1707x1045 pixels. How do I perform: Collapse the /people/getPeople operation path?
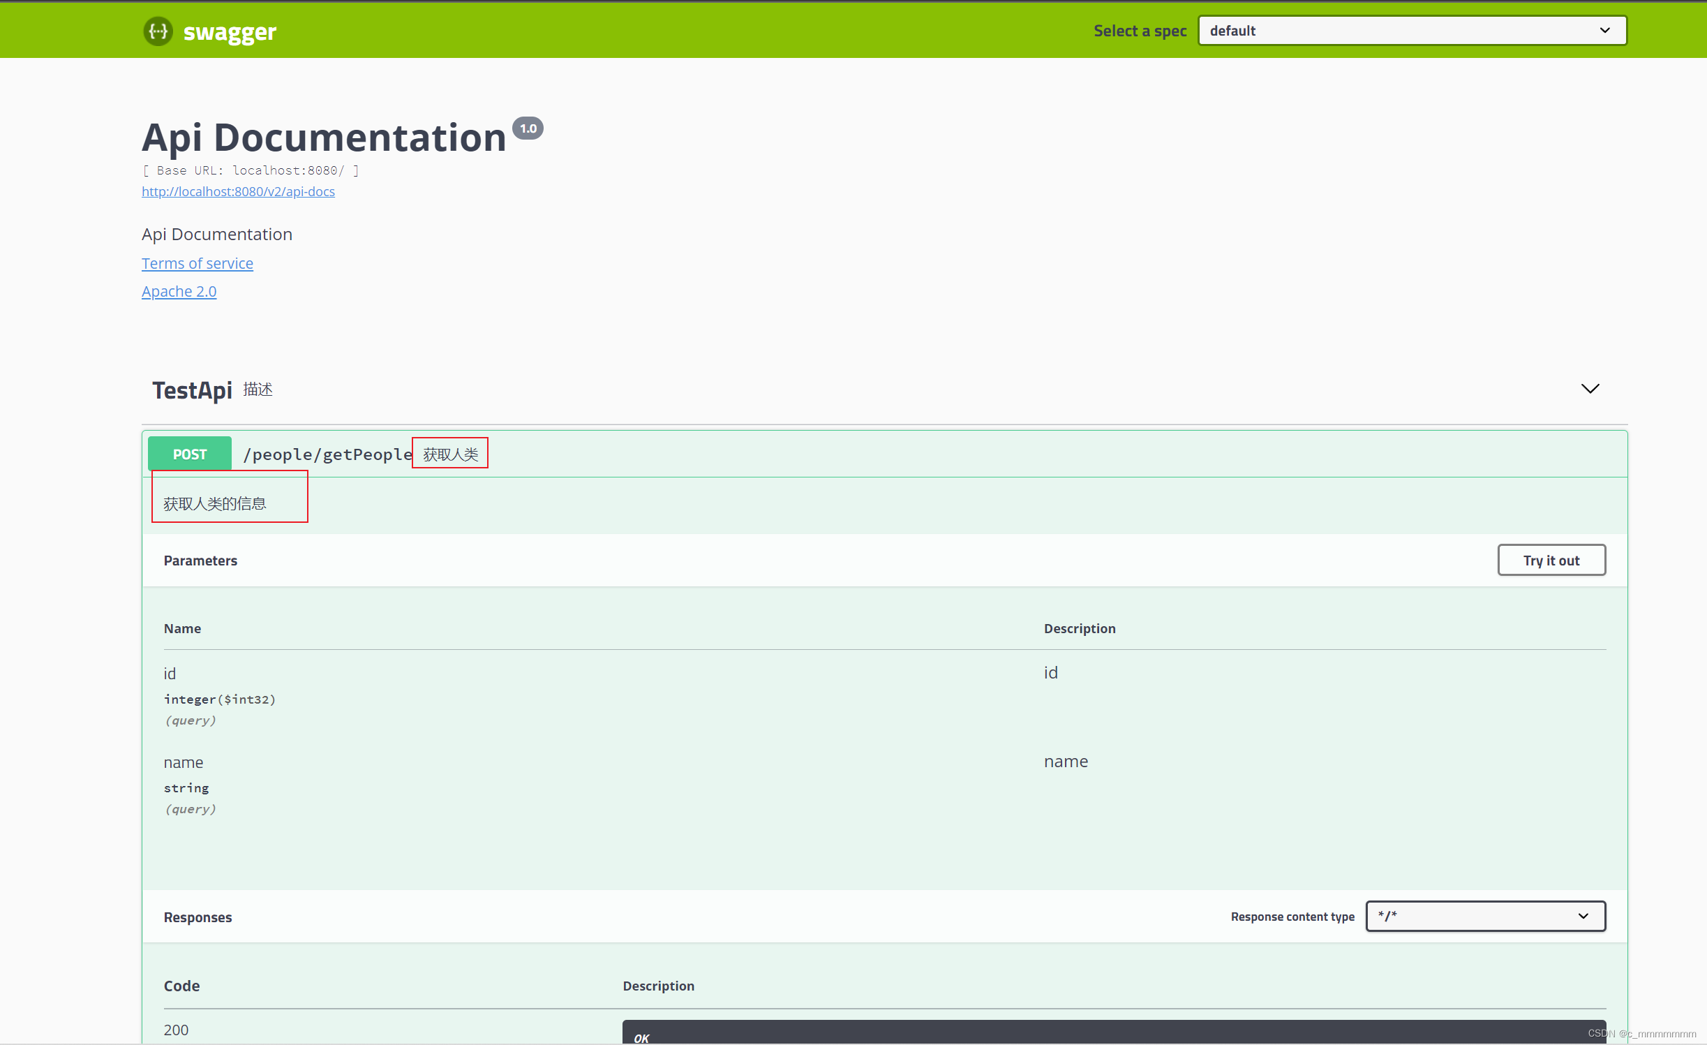(x=327, y=454)
